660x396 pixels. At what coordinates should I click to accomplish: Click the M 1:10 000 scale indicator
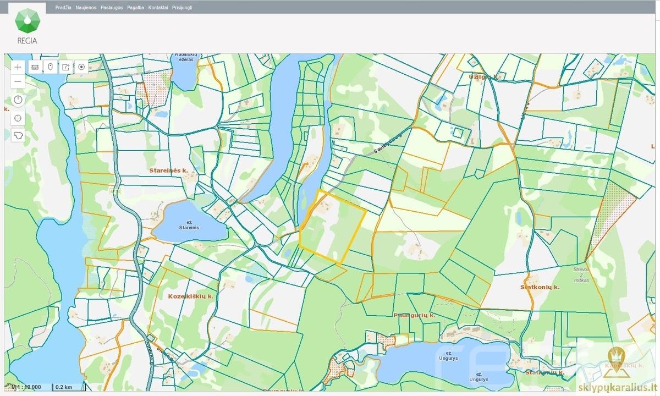tap(26, 387)
